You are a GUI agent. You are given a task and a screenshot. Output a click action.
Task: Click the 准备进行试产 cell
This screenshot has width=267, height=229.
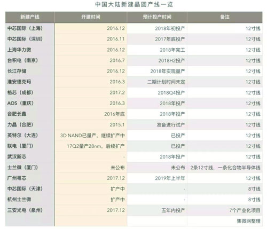[171, 125]
